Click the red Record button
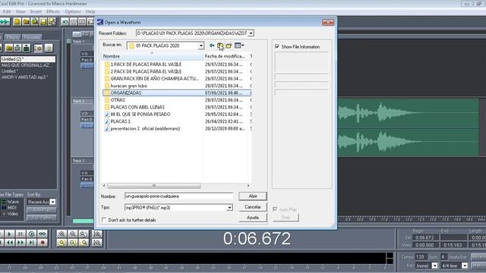Image resolution: width=486 pixels, height=273 pixels. pyautogui.click(x=43, y=243)
